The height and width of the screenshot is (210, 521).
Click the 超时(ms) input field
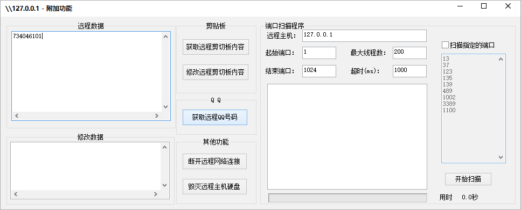pyautogui.click(x=409, y=71)
